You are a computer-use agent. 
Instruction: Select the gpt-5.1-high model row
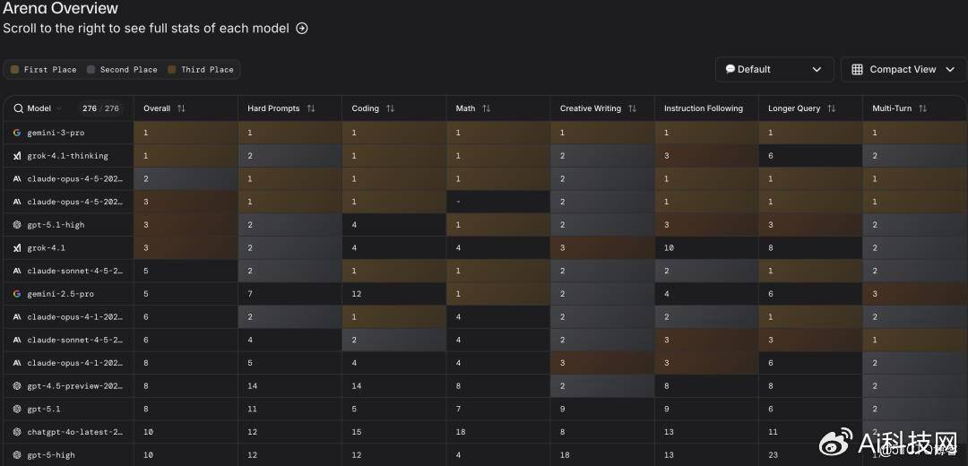pos(56,225)
